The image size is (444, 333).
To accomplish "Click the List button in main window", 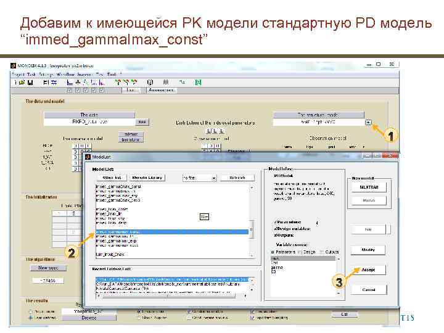I will [x=344, y=314].
